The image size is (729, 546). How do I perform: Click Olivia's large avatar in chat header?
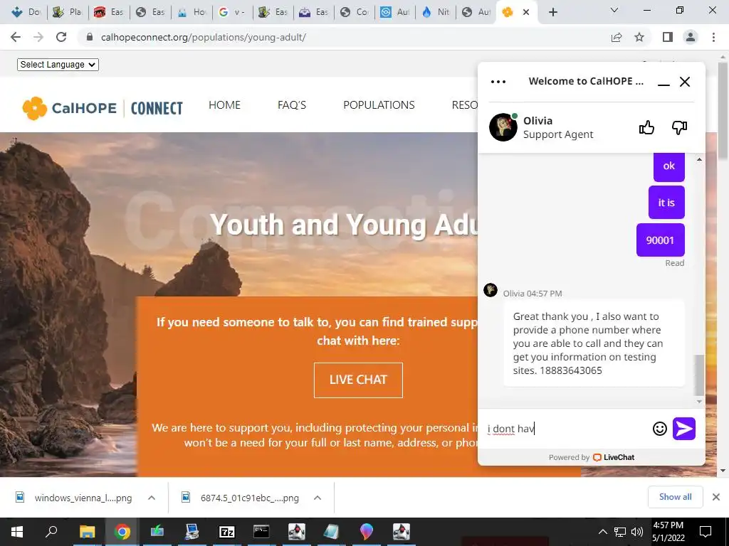click(x=503, y=127)
